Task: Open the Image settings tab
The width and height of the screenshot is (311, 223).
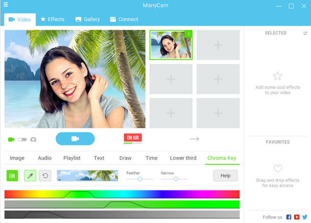Action: pyautogui.click(x=17, y=158)
